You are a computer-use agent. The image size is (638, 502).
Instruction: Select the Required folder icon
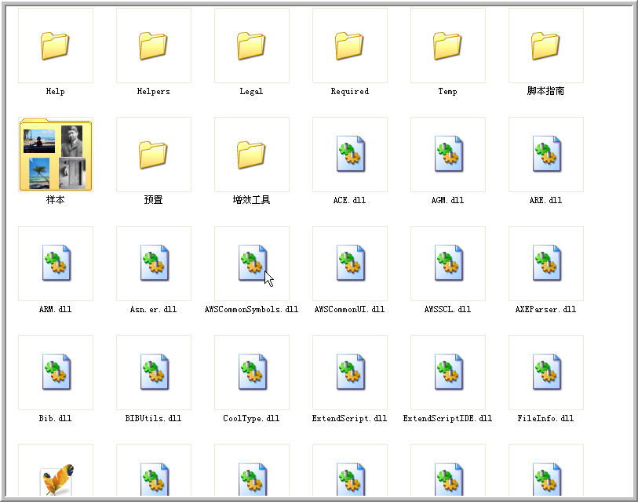click(349, 46)
